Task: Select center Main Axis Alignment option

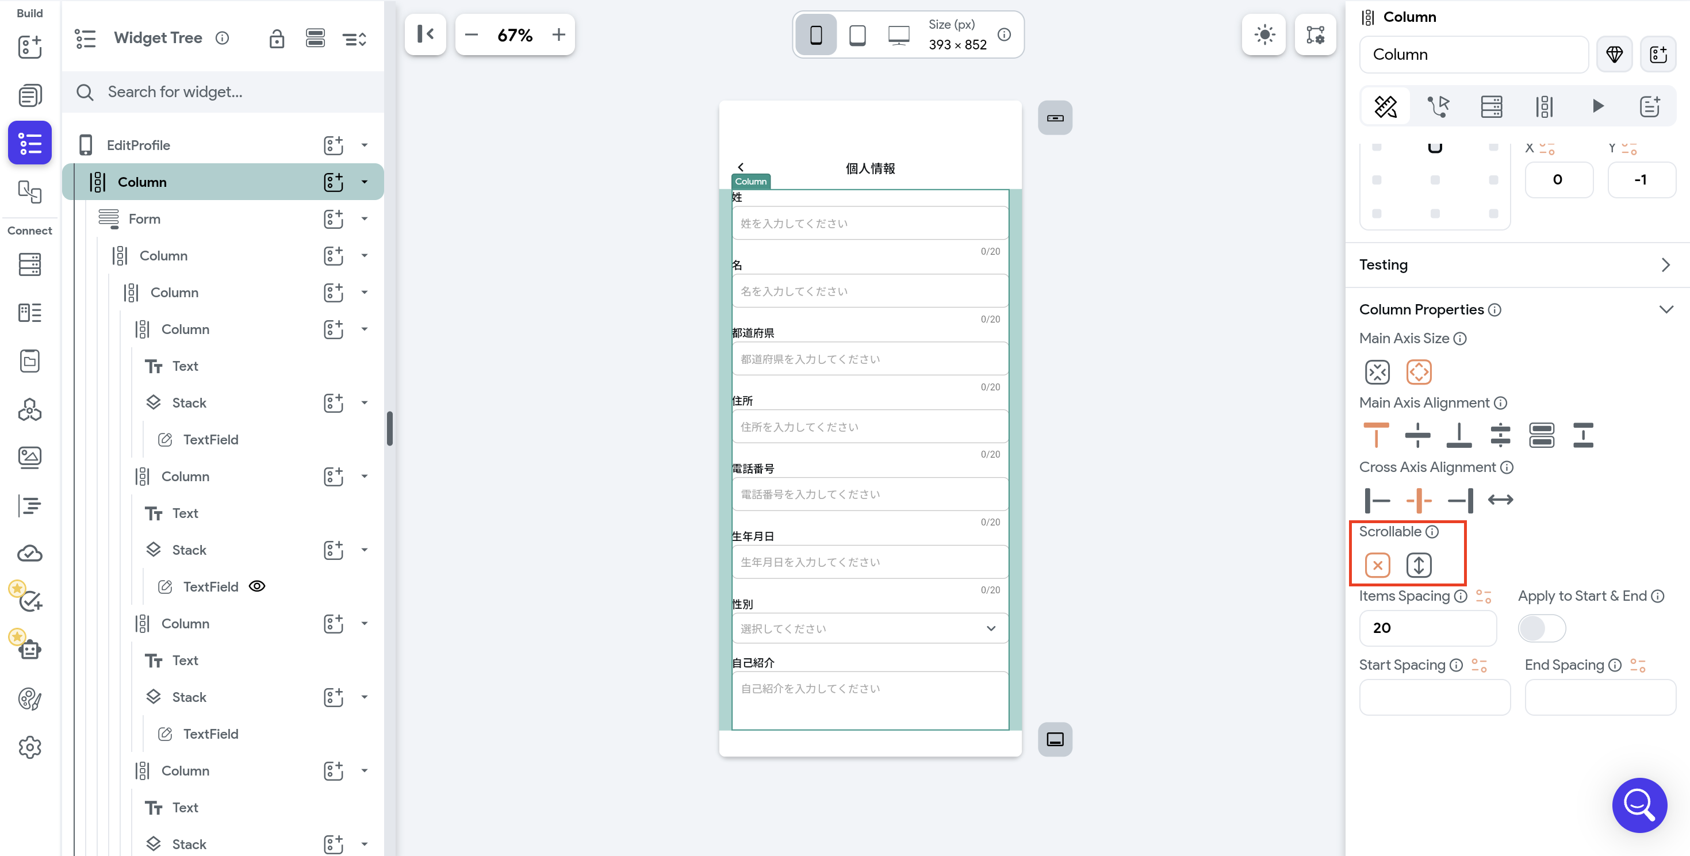Action: coord(1417,435)
